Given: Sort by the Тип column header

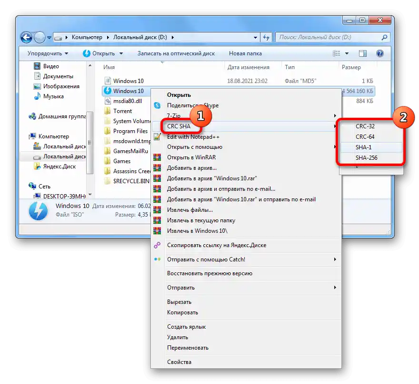Looking at the screenshot, I should coord(289,67).
